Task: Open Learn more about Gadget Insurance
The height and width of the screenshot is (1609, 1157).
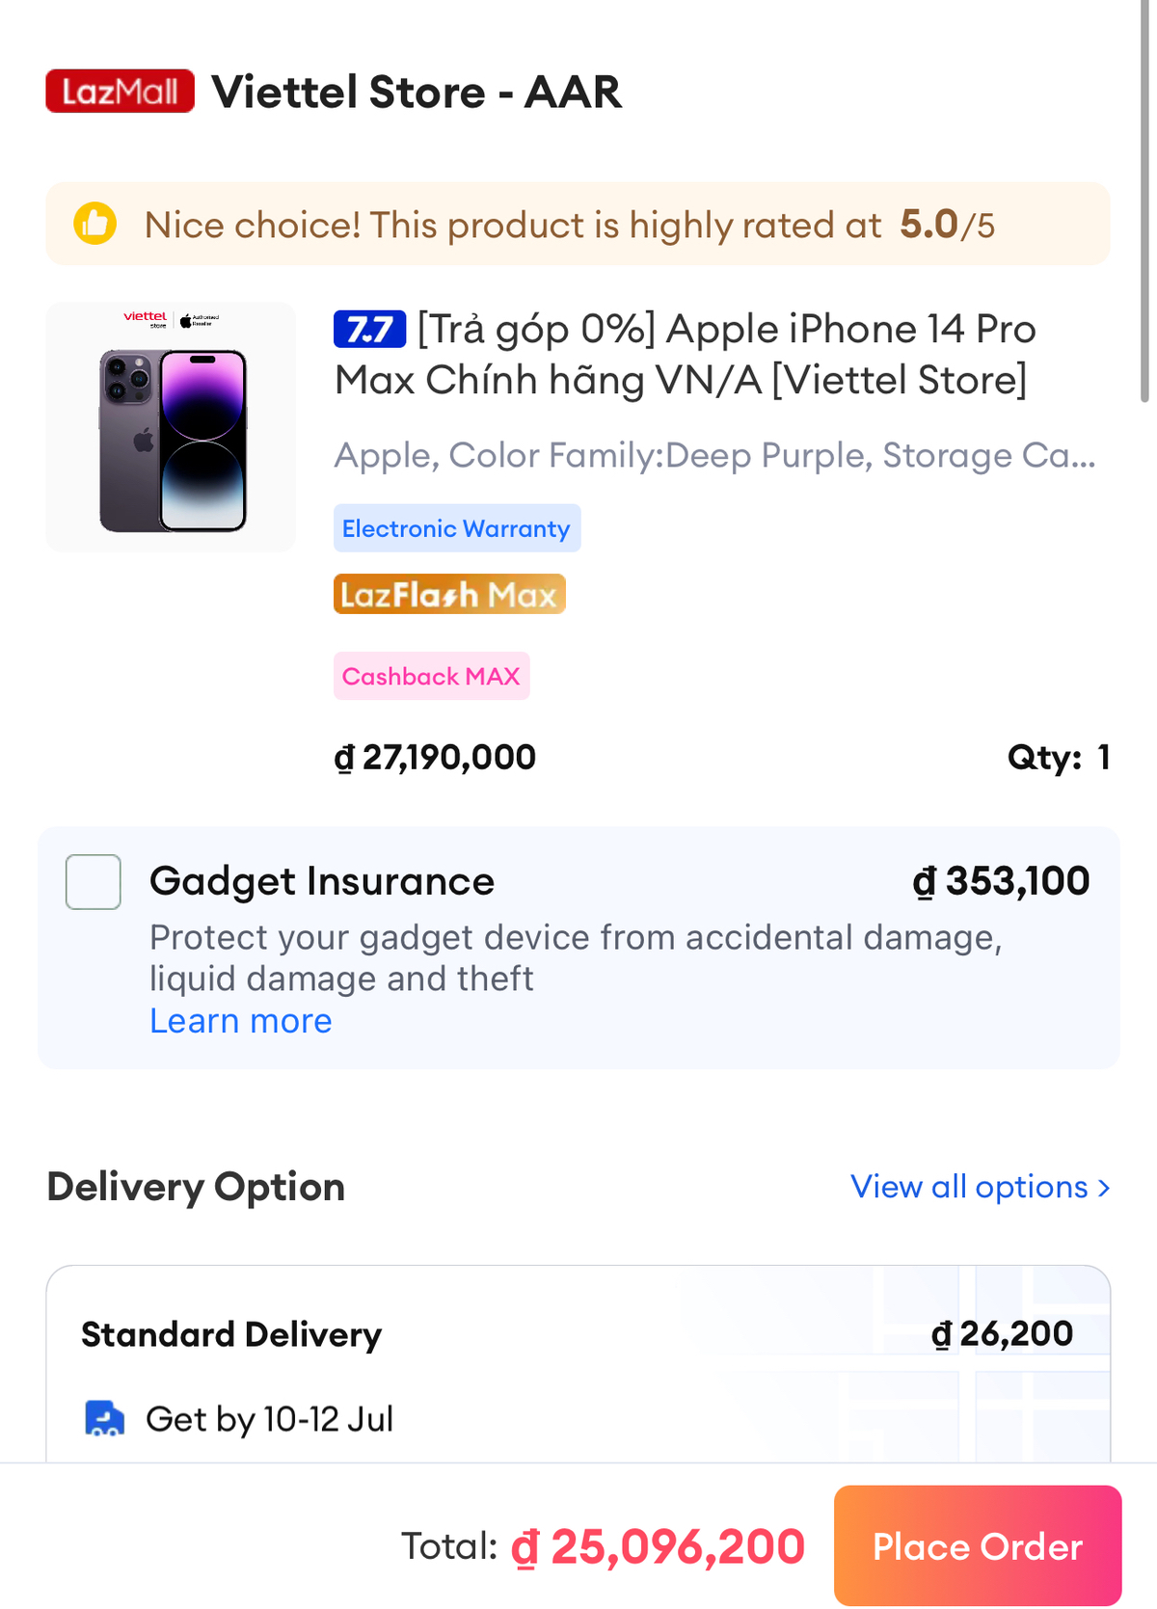Action: point(241,1021)
